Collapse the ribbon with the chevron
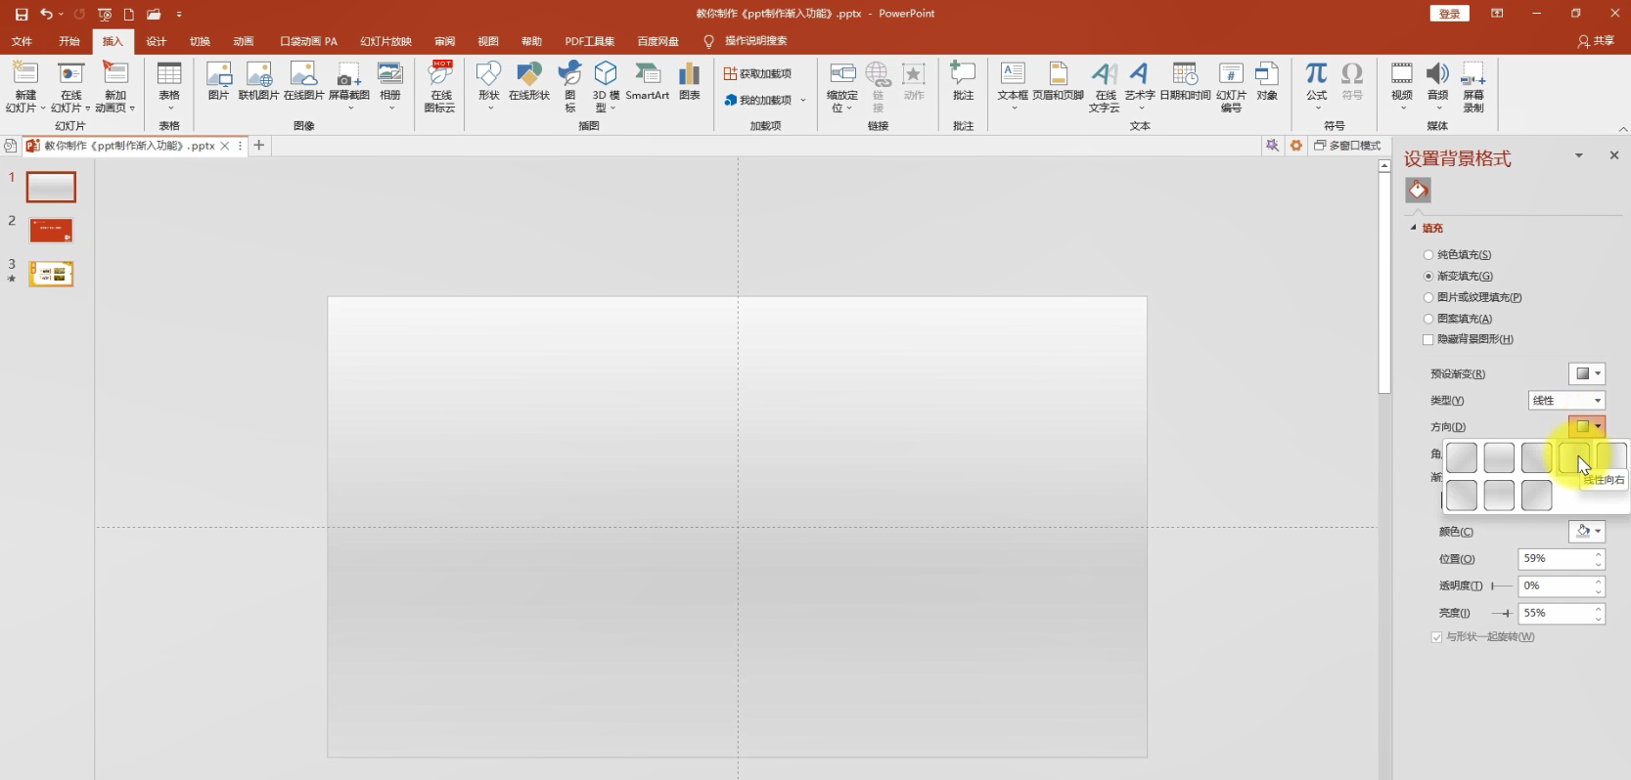 pyautogui.click(x=1622, y=129)
